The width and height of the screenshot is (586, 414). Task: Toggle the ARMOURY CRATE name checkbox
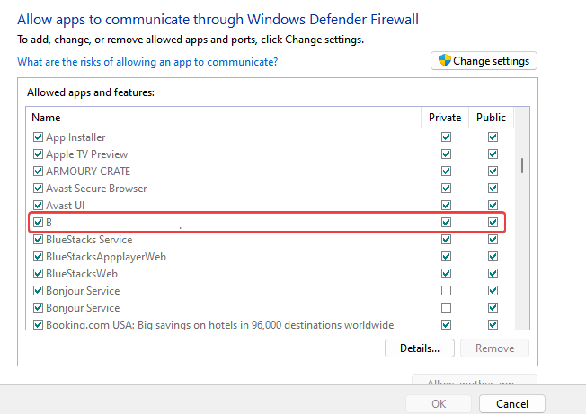pyautogui.click(x=38, y=171)
